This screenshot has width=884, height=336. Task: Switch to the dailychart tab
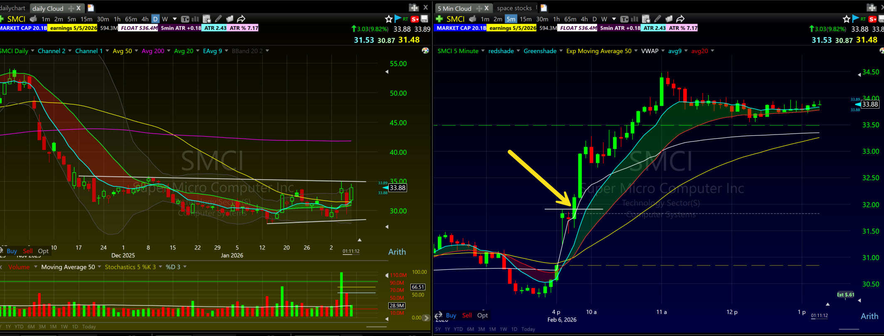point(12,8)
